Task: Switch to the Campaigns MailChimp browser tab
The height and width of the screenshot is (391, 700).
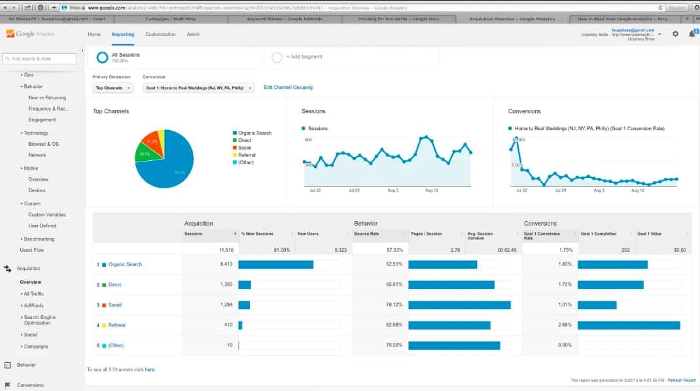Action: (171, 19)
